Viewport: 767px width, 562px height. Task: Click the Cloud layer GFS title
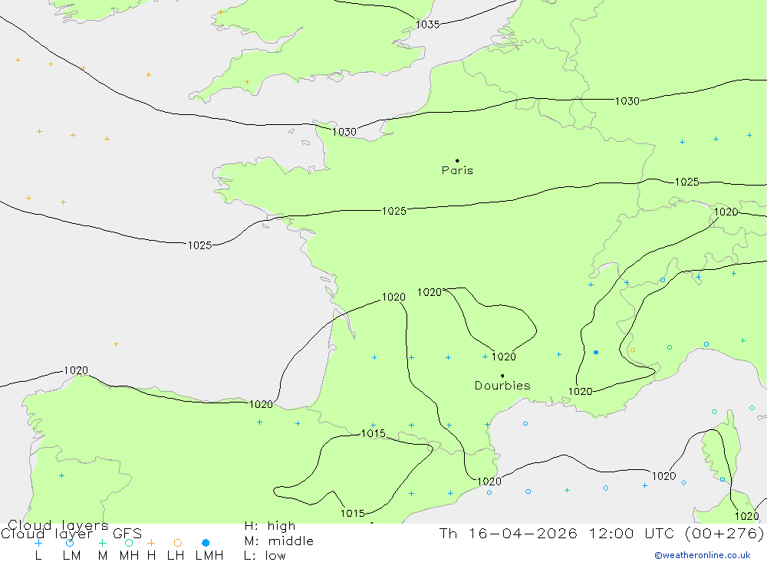pyautogui.click(x=71, y=534)
